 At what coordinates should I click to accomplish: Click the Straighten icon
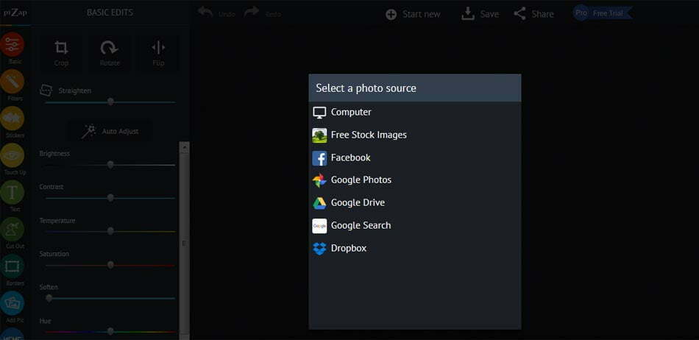pos(46,91)
